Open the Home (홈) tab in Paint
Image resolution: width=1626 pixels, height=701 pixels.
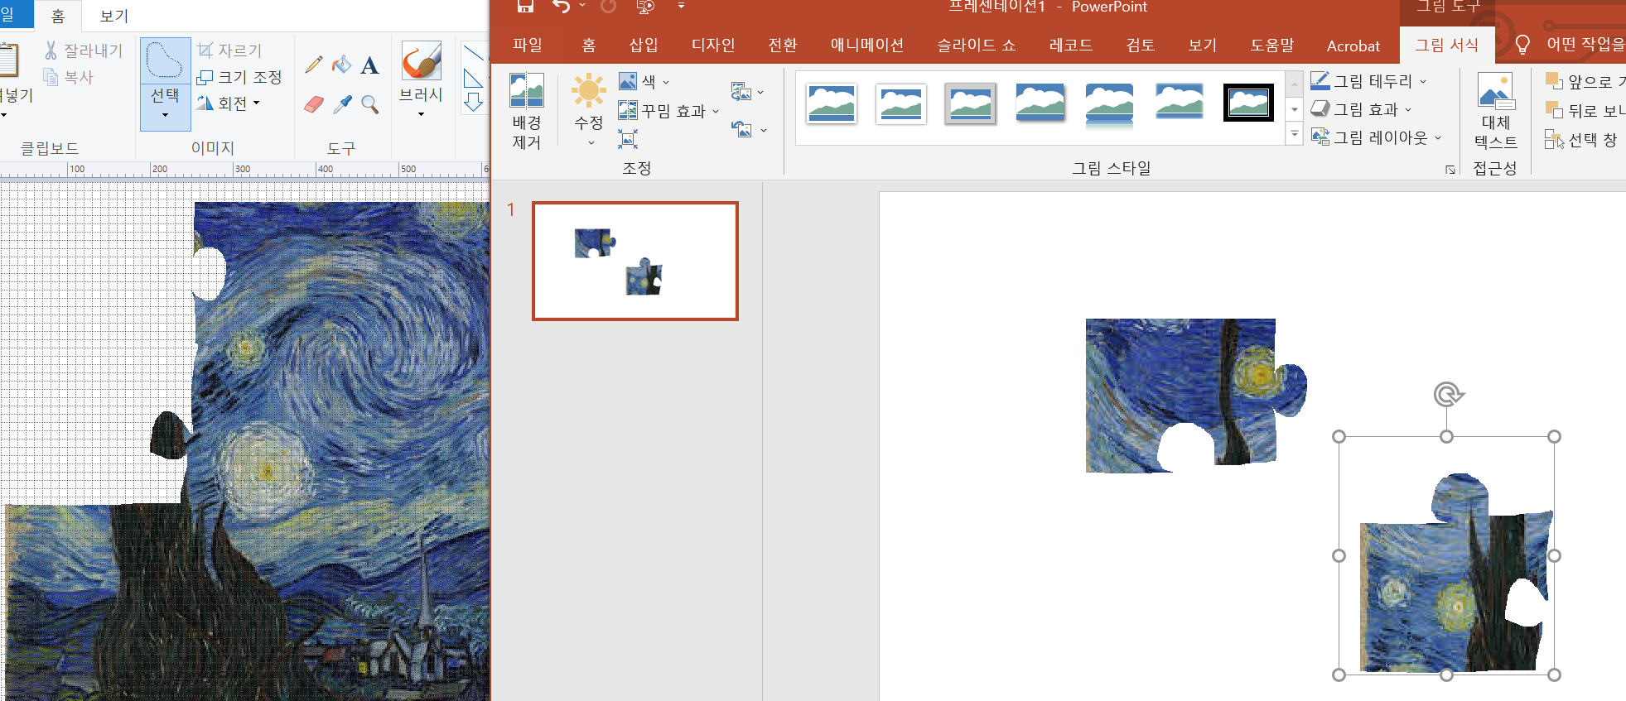(x=57, y=16)
